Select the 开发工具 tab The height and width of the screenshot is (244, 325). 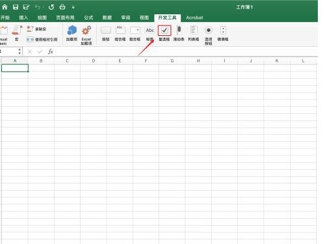[x=167, y=18]
